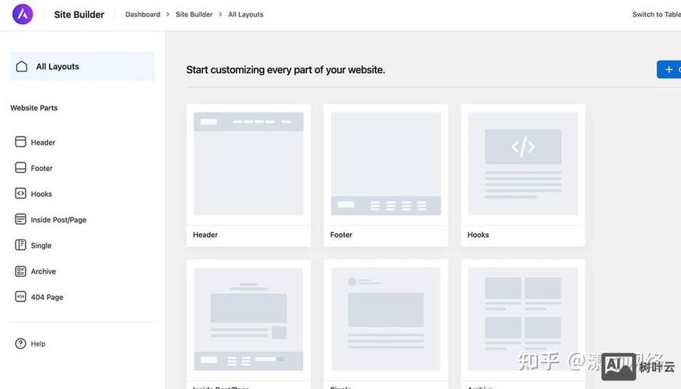681x389 pixels.
Task: Open Inside Post/Page in Website Parts
Action: click(x=58, y=219)
